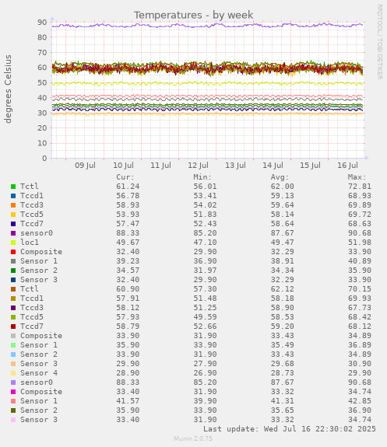Click the Max value 36.89
The image size is (387, 447).
tap(360, 345)
